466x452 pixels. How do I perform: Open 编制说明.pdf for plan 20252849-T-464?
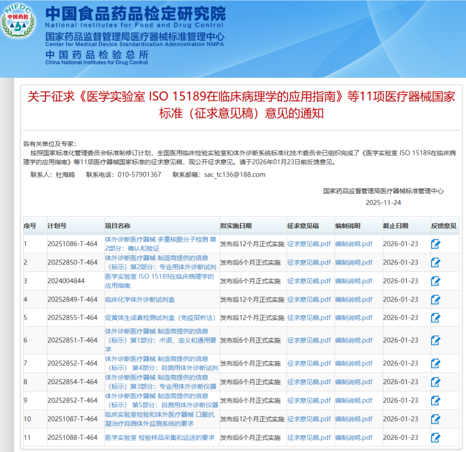tap(354, 299)
